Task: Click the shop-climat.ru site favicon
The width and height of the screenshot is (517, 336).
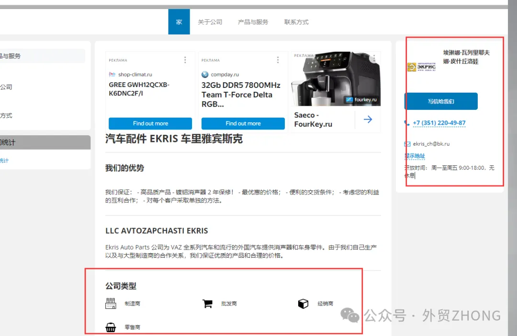Action: (112, 75)
